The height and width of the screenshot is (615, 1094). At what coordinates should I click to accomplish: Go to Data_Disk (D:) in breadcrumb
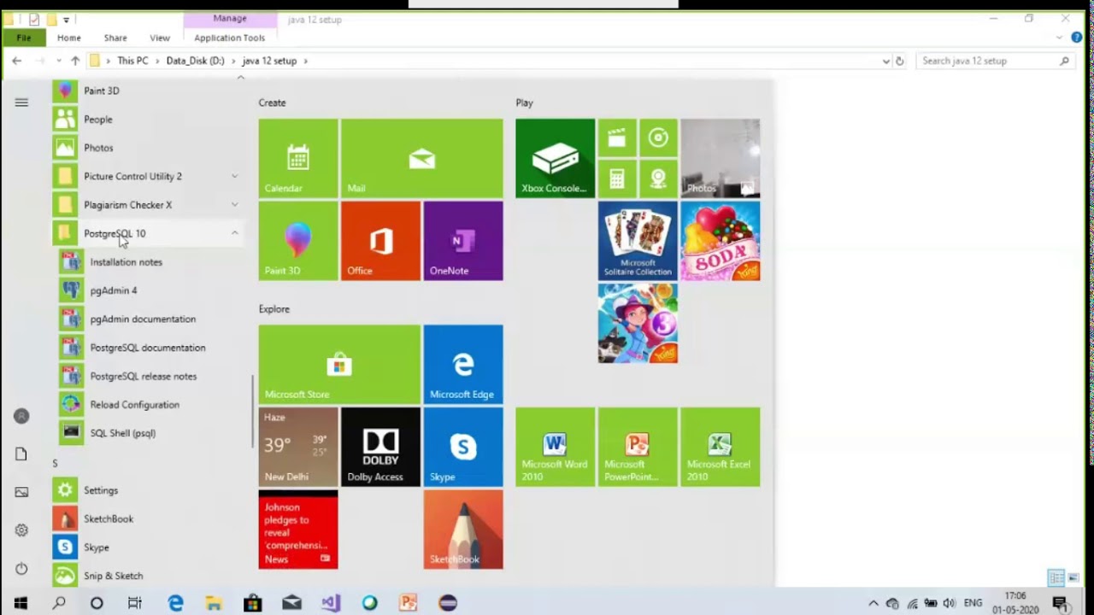195,61
